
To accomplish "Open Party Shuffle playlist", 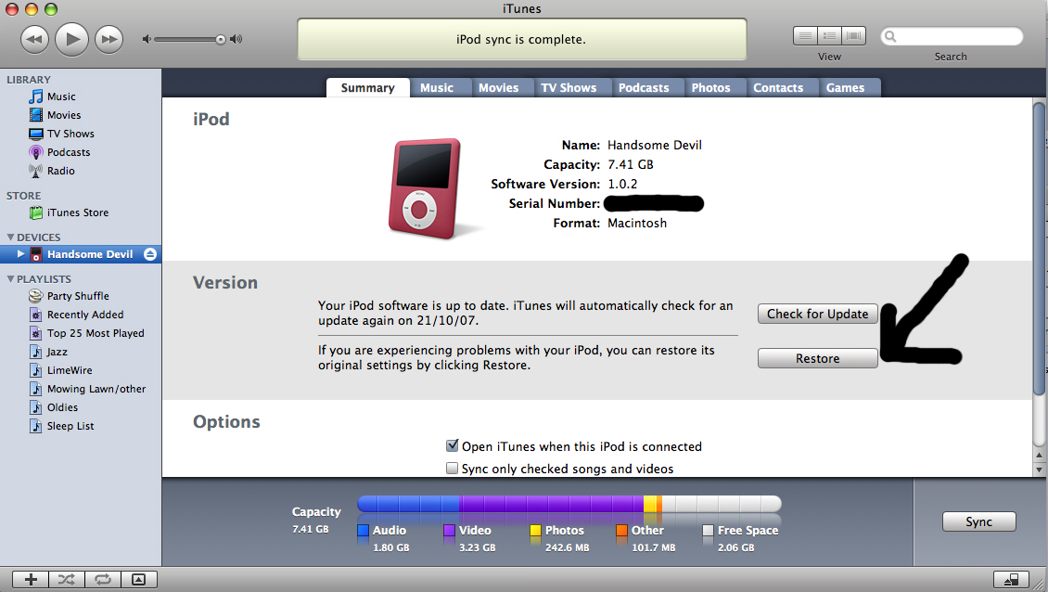I will click(x=78, y=296).
